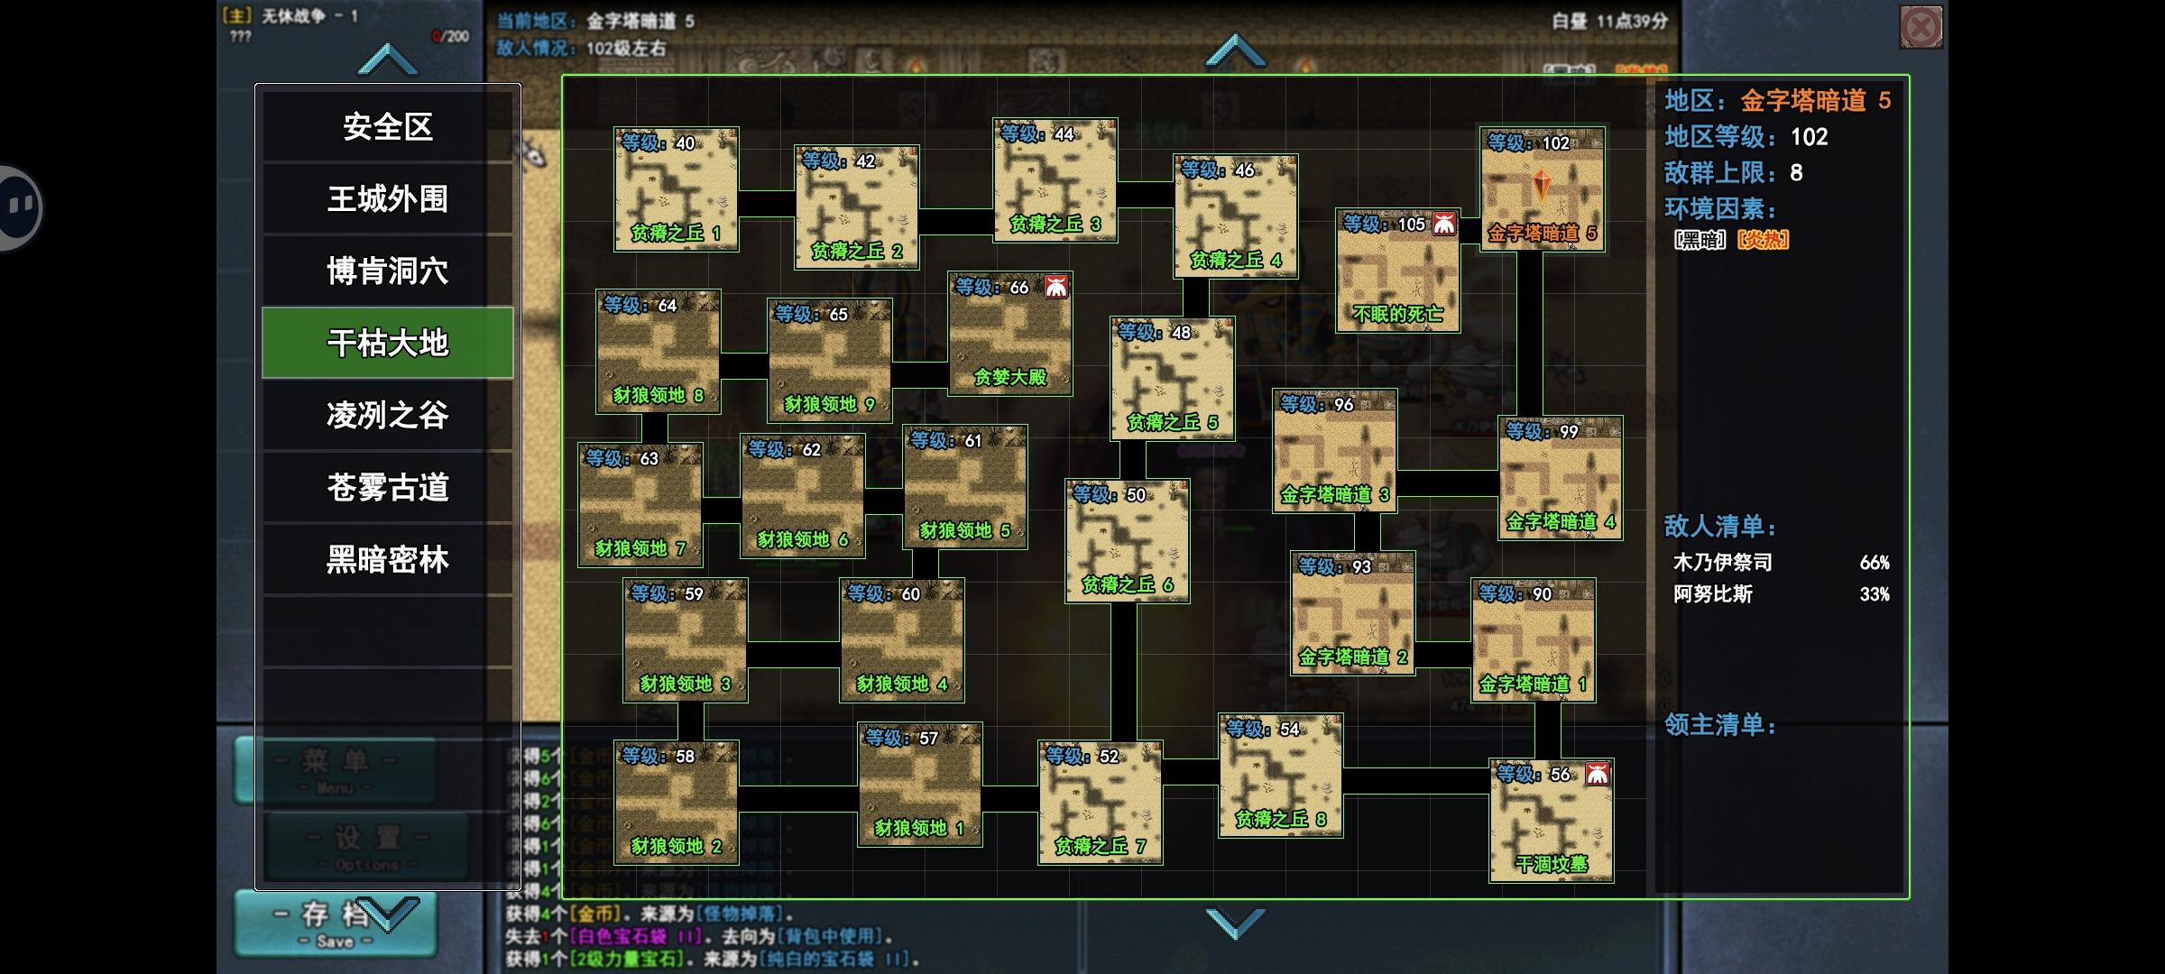Viewport: 2165px width, 974px height.
Task: Click the red close X icon
Action: (1921, 27)
